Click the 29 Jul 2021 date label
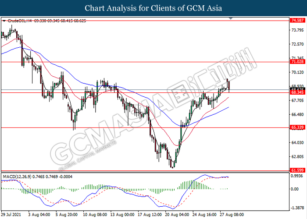The height and width of the screenshot is (219, 307). pos(11,215)
